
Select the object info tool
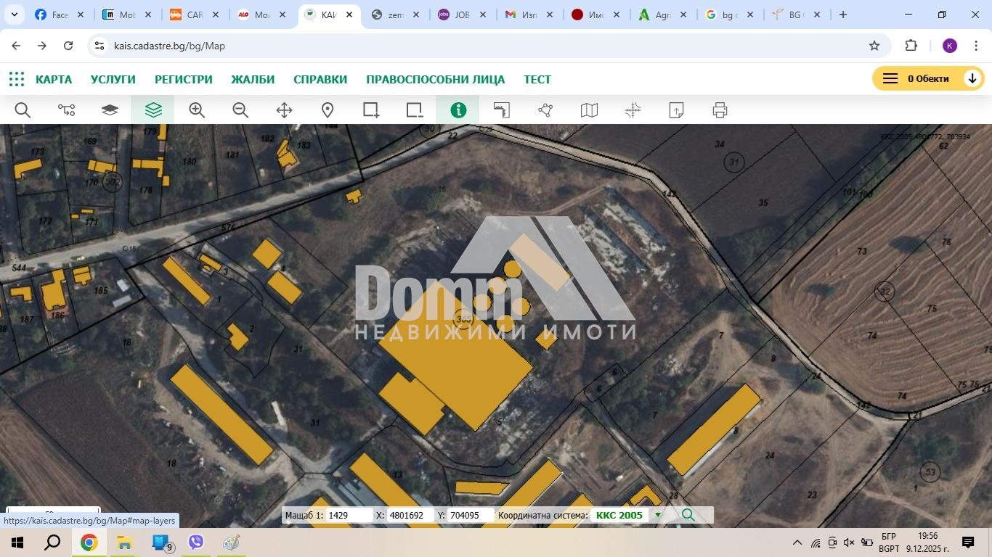point(458,110)
